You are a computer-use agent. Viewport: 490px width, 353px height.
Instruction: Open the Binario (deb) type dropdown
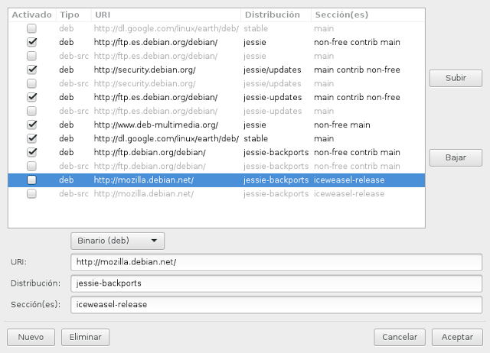(x=117, y=241)
